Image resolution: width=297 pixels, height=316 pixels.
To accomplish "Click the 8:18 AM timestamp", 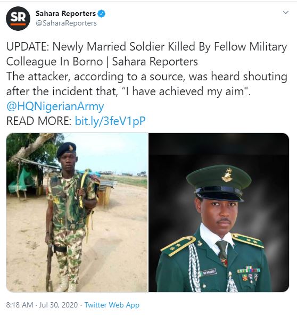I will pyautogui.click(x=20, y=305).
